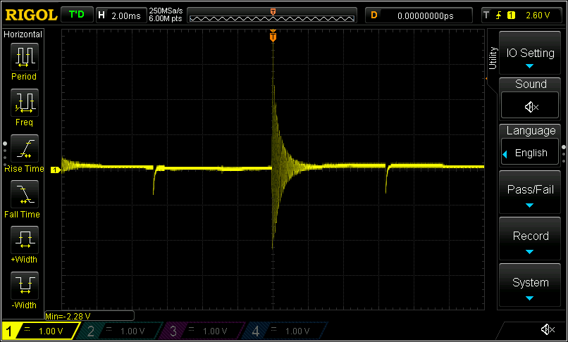Image resolution: width=568 pixels, height=342 pixels.
Task: Enable channel 2 in bottom bar
Action: [117, 331]
